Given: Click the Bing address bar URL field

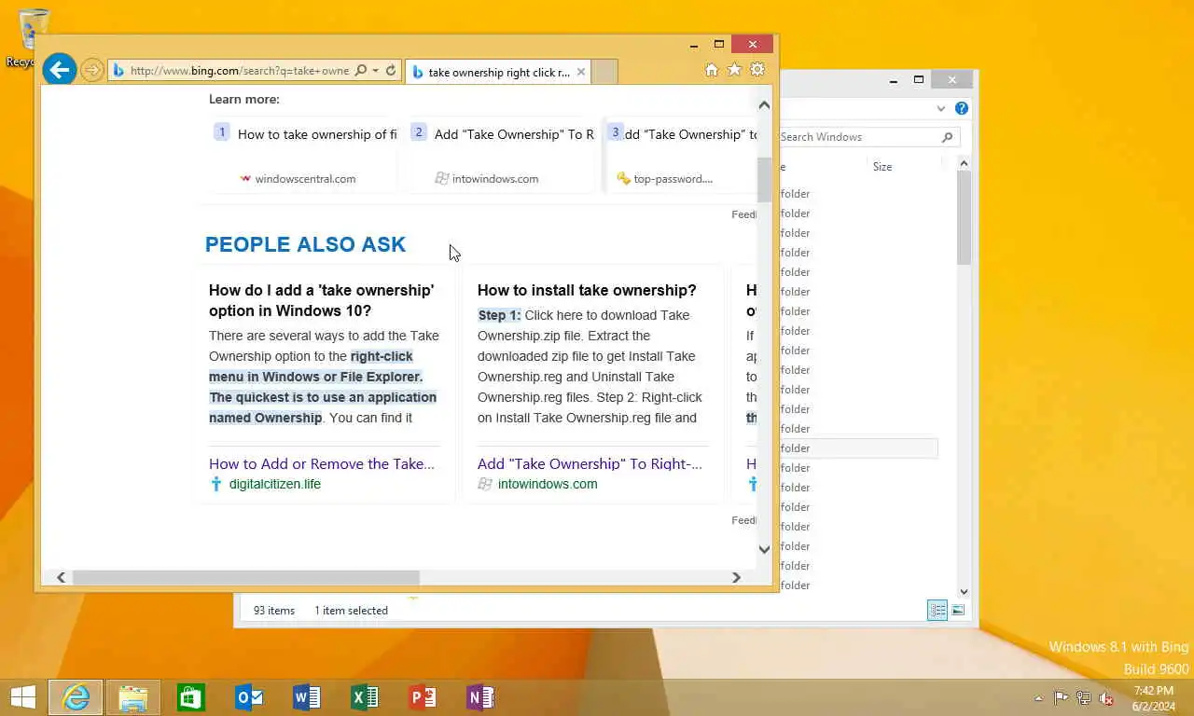Looking at the screenshot, I should point(239,70).
